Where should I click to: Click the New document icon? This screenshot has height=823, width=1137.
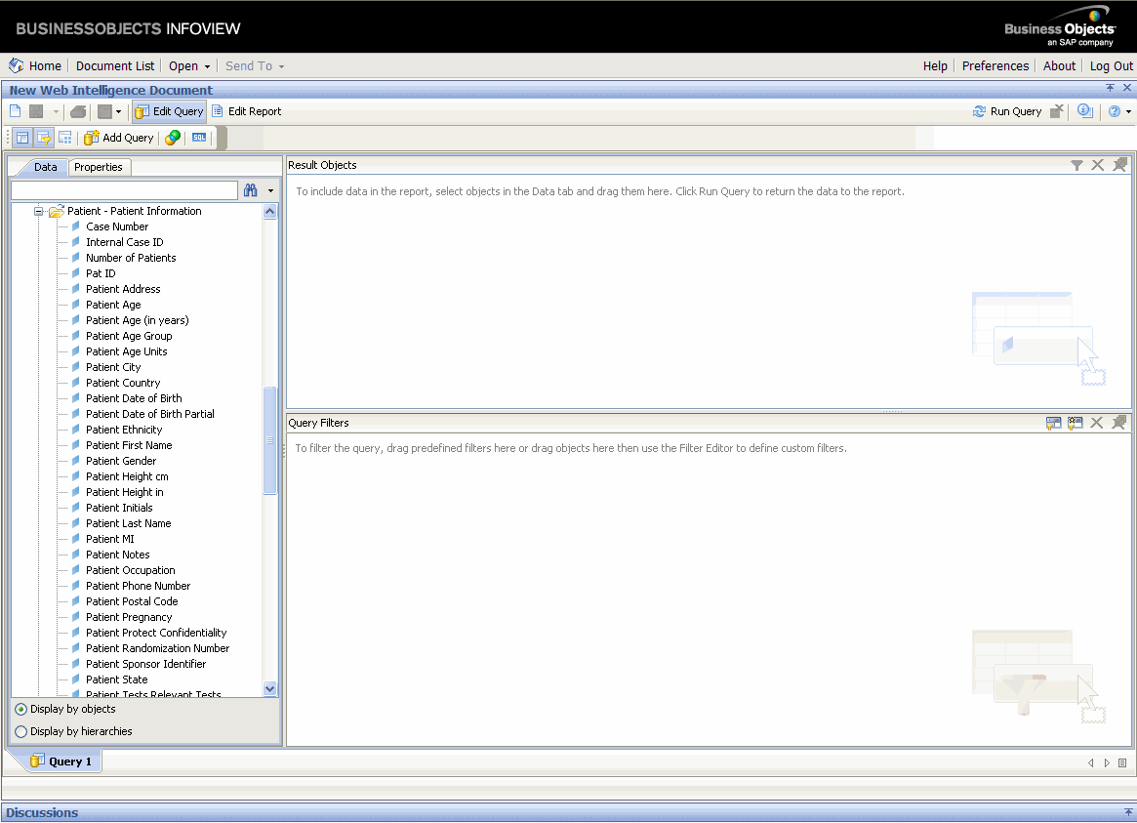pos(16,111)
